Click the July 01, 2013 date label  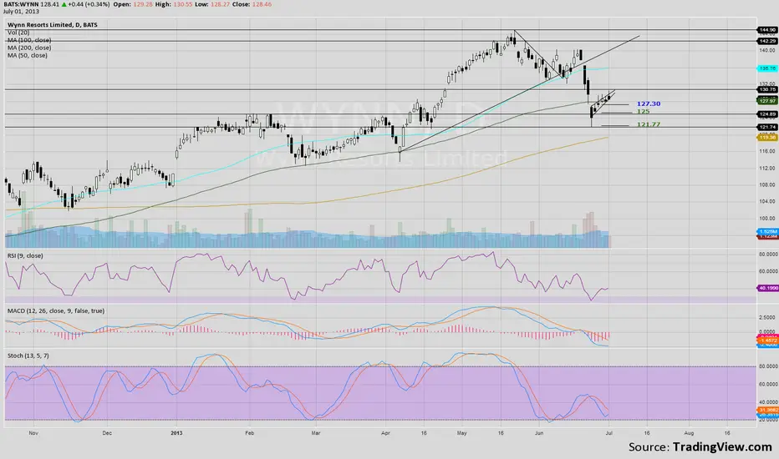tap(22, 11)
